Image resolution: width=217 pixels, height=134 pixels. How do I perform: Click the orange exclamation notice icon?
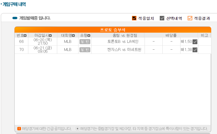(x=19, y=129)
